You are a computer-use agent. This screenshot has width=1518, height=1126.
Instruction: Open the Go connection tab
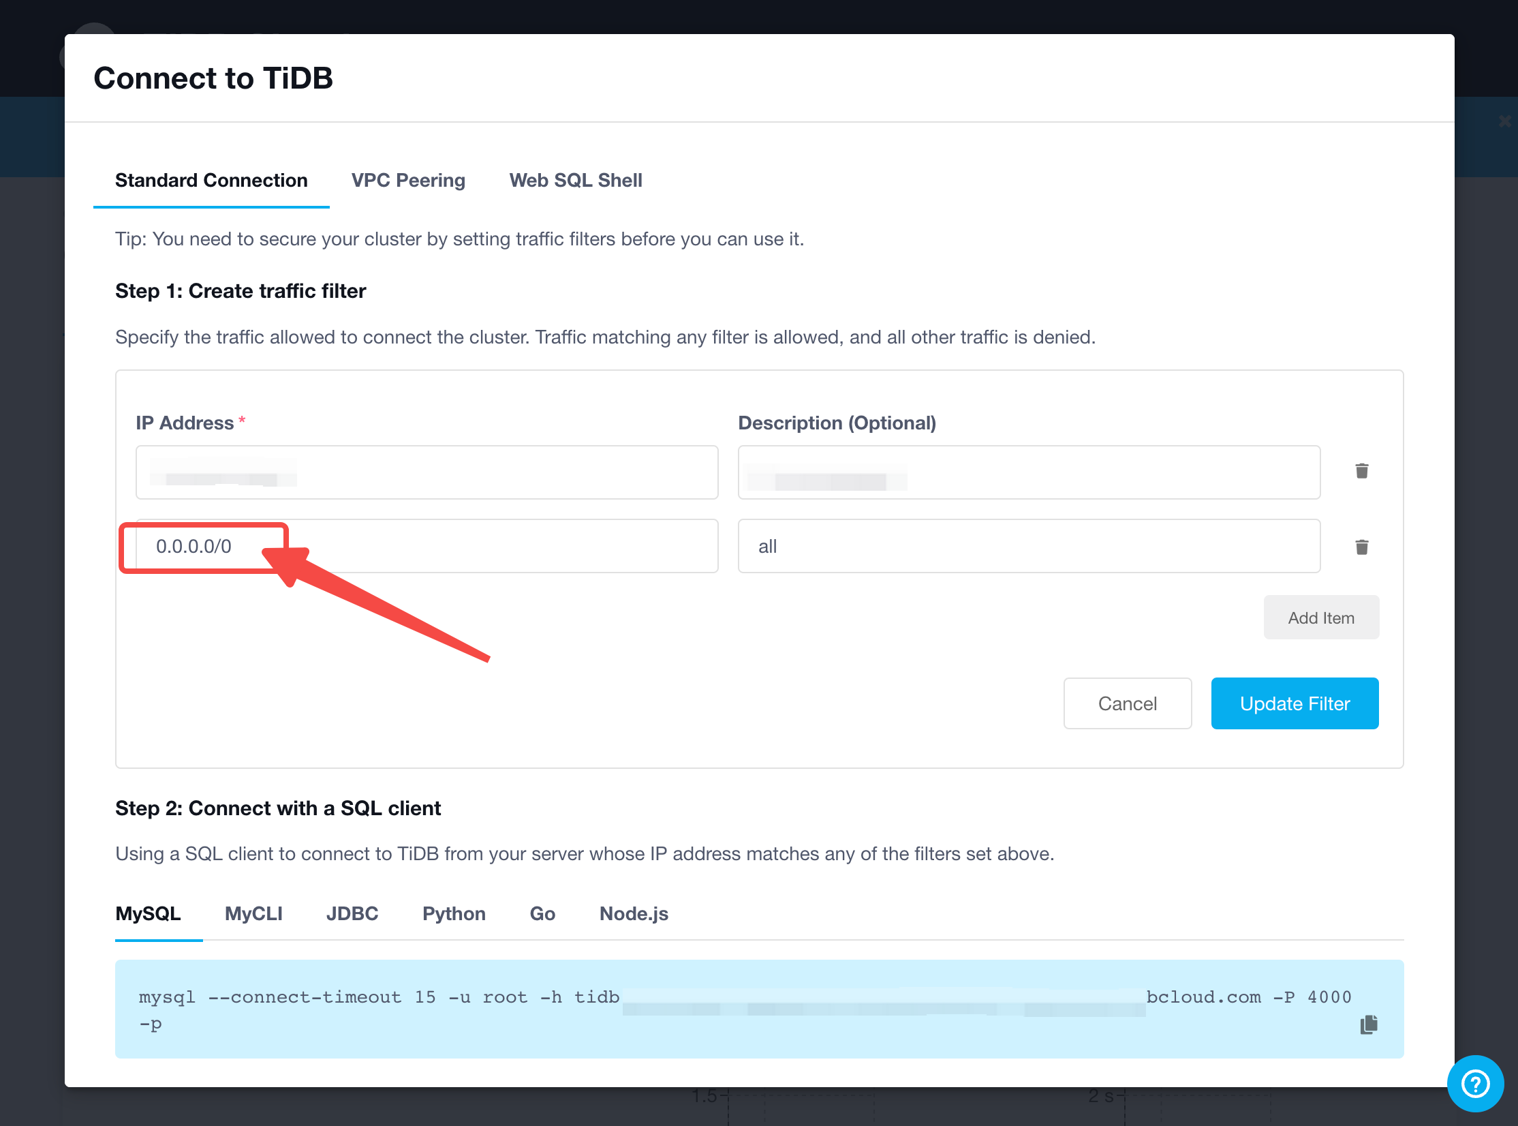(x=542, y=914)
